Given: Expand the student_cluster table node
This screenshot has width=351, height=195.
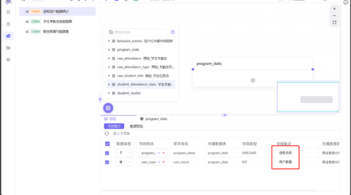Looking at the screenshot, I should coord(109,93).
